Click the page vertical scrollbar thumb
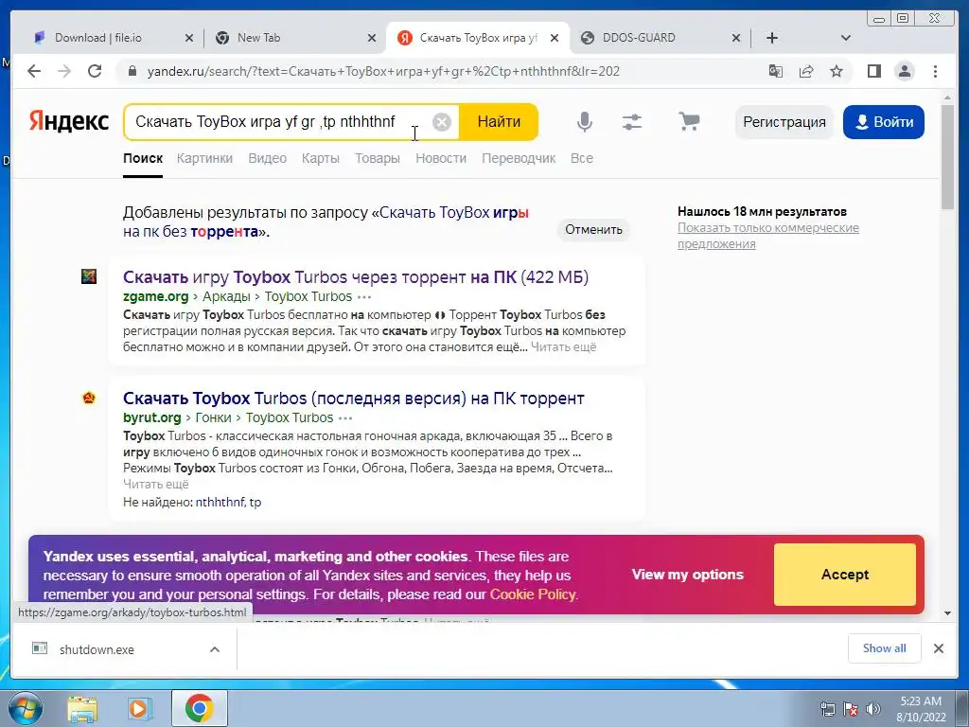Viewport: 969px width, 727px height. point(947,158)
